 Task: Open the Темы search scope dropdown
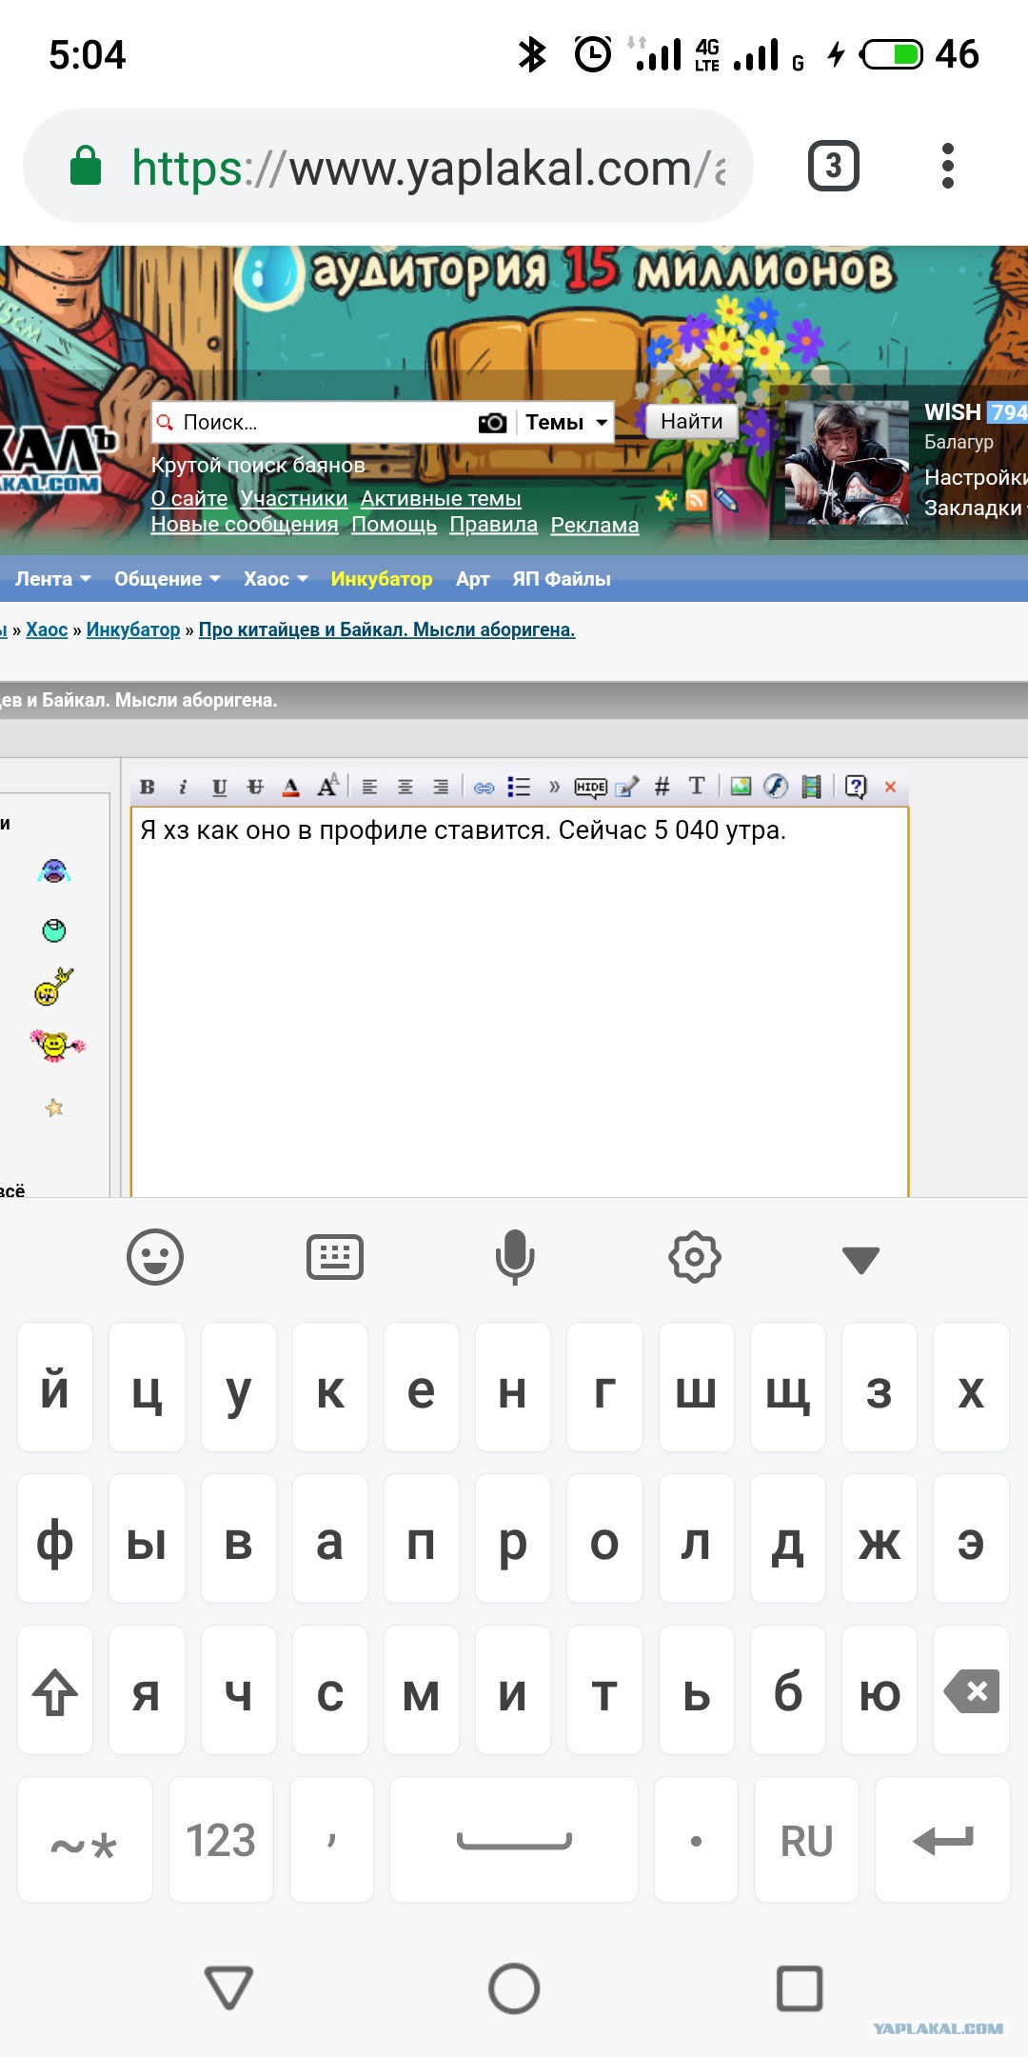[566, 422]
